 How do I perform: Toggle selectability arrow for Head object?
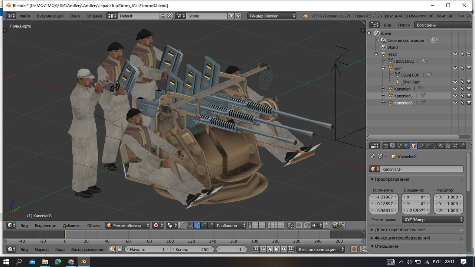coord(462,54)
